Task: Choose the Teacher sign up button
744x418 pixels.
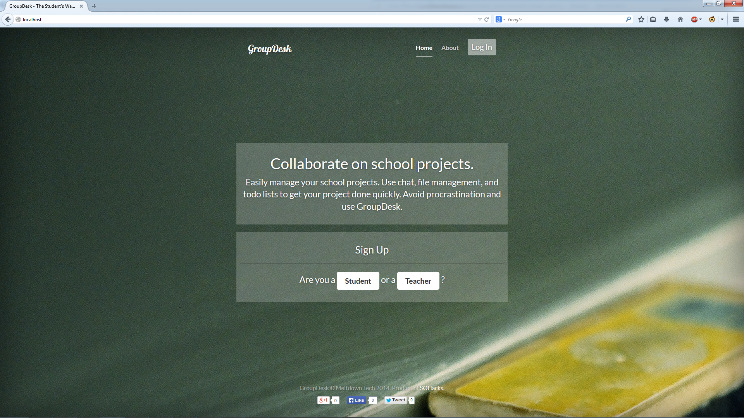Action: click(418, 281)
